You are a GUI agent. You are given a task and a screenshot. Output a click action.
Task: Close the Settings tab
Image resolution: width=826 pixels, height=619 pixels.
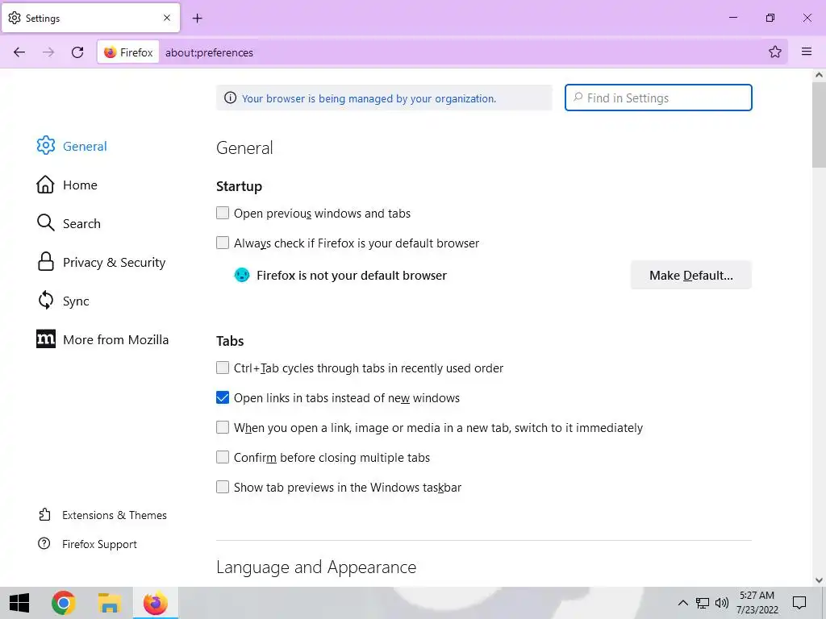(x=167, y=18)
